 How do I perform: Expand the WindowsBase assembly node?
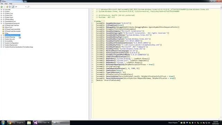(1, 19)
